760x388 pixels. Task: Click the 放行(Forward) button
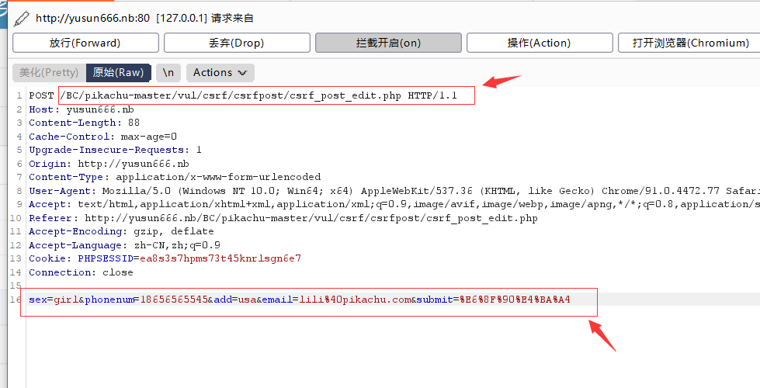[x=85, y=43]
